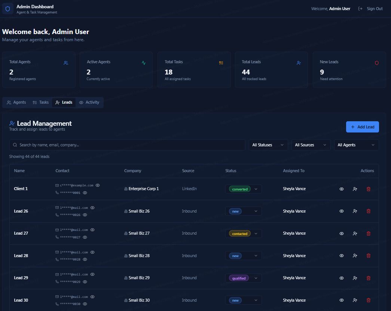
Task: Open the All Sources filter dropdown
Action: click(x=311, y=145)
